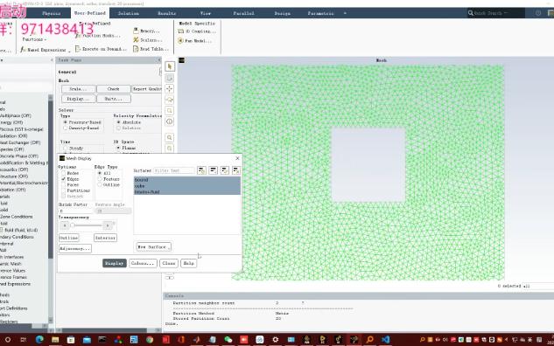The image size is (554, 346).
Task: Select the arrow pointer tool in viewport toolbar
Action: 170,66
